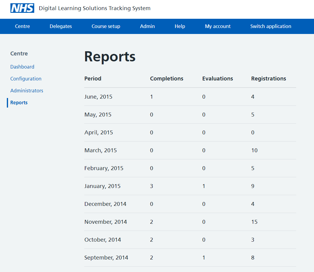The height and width of the screenshot is (272, 314).
Task: Select the February, 2015 period cell
Action: click(x=104, y=168)
